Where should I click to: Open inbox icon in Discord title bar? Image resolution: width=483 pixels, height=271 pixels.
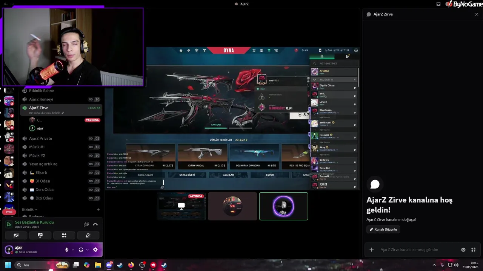point(438,4)
